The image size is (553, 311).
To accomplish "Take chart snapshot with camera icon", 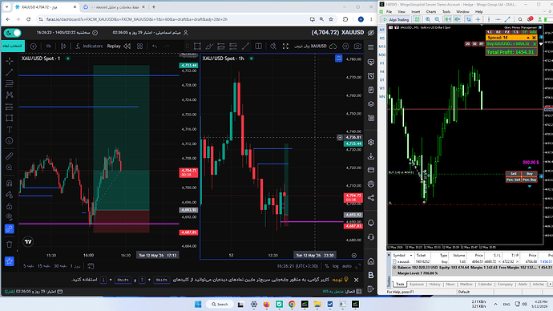I will pos(357,46).
